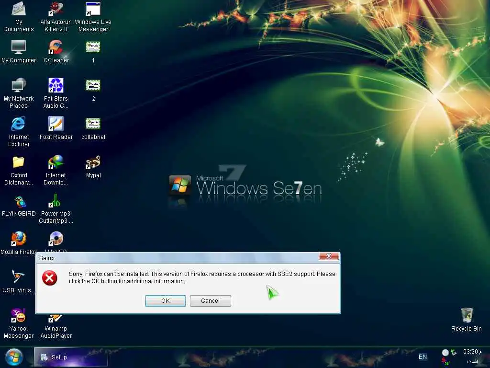This screenshot has height=368, width=490.
Task: Click the red error icon in Setup dialog
Action: point(50,278)
